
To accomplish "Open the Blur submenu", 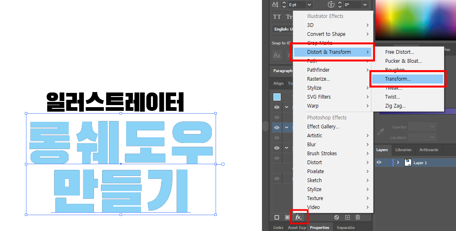I will click(333, 145).
